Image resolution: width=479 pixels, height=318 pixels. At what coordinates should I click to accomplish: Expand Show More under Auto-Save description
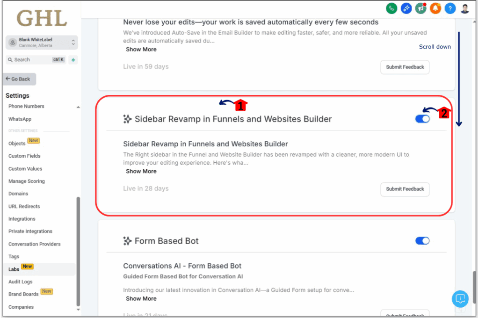click(x=141, y=50)
